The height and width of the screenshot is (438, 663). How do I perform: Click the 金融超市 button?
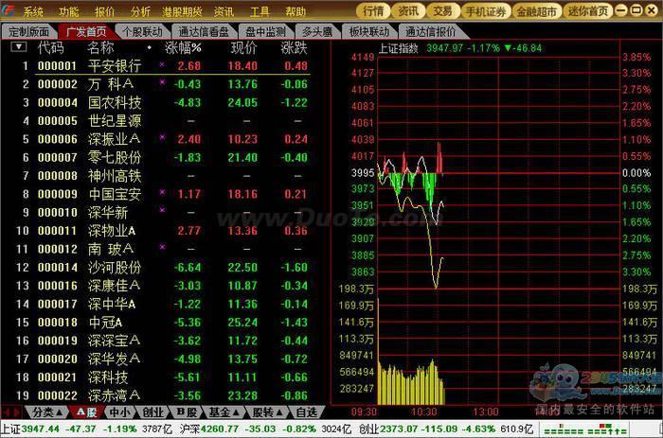[537, 11]
